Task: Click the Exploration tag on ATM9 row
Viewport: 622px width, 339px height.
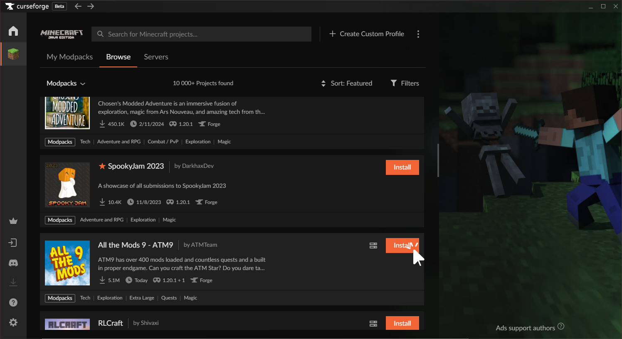Action: (110, 298)
